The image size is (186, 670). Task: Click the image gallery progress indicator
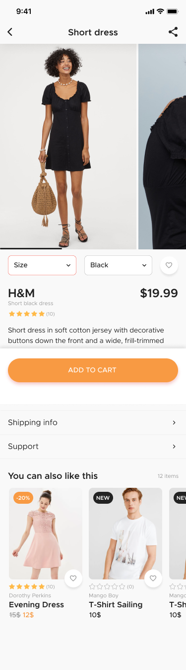point(31,248)
